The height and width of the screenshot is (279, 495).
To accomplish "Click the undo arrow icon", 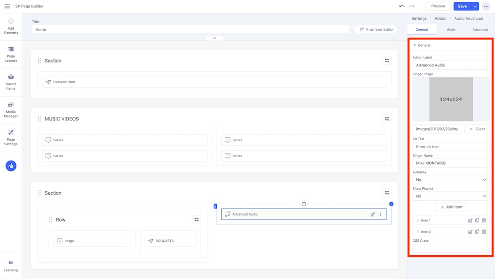I will click(x=402, y=6).
